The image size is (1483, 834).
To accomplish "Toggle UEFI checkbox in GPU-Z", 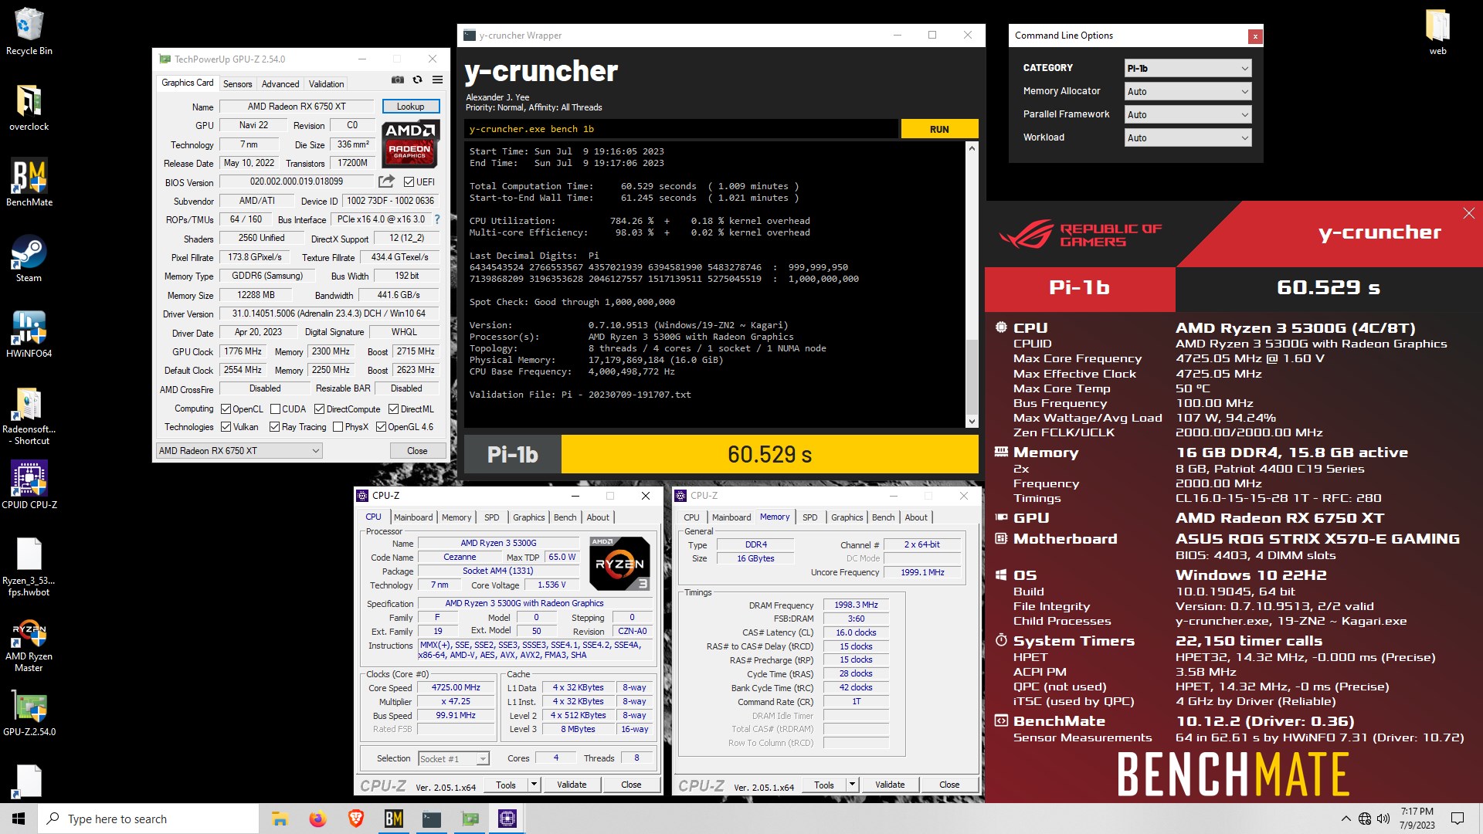I will (409, 182).
